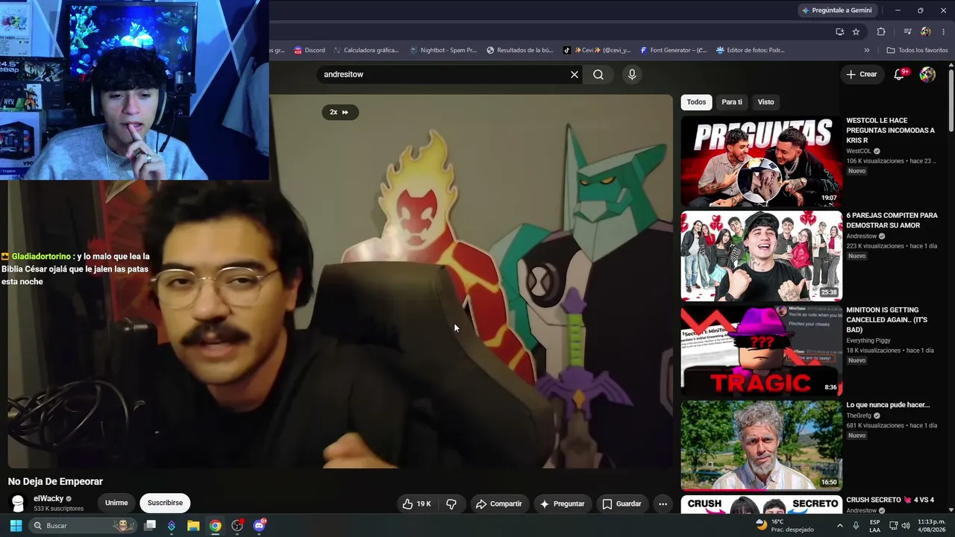
Task: Show hidden system tray icons
Action: coord(839,525)
